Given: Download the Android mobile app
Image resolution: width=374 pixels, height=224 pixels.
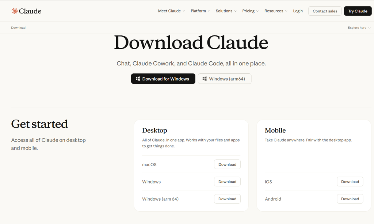Looking at the screenshot, I should point(350,199).
